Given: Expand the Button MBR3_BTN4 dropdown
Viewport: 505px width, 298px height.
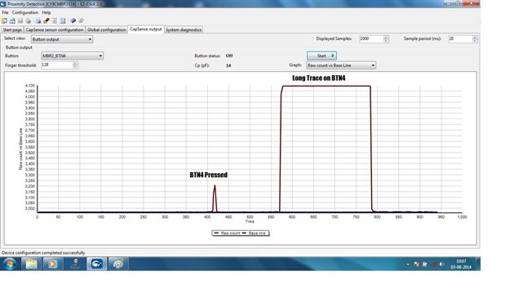Looking at the screenshot, I should [x=72, y=56].
